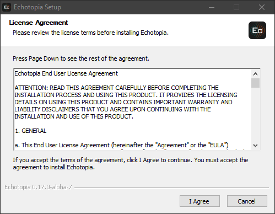Click the Echotopia icon in the title bar

click(7, 7)
